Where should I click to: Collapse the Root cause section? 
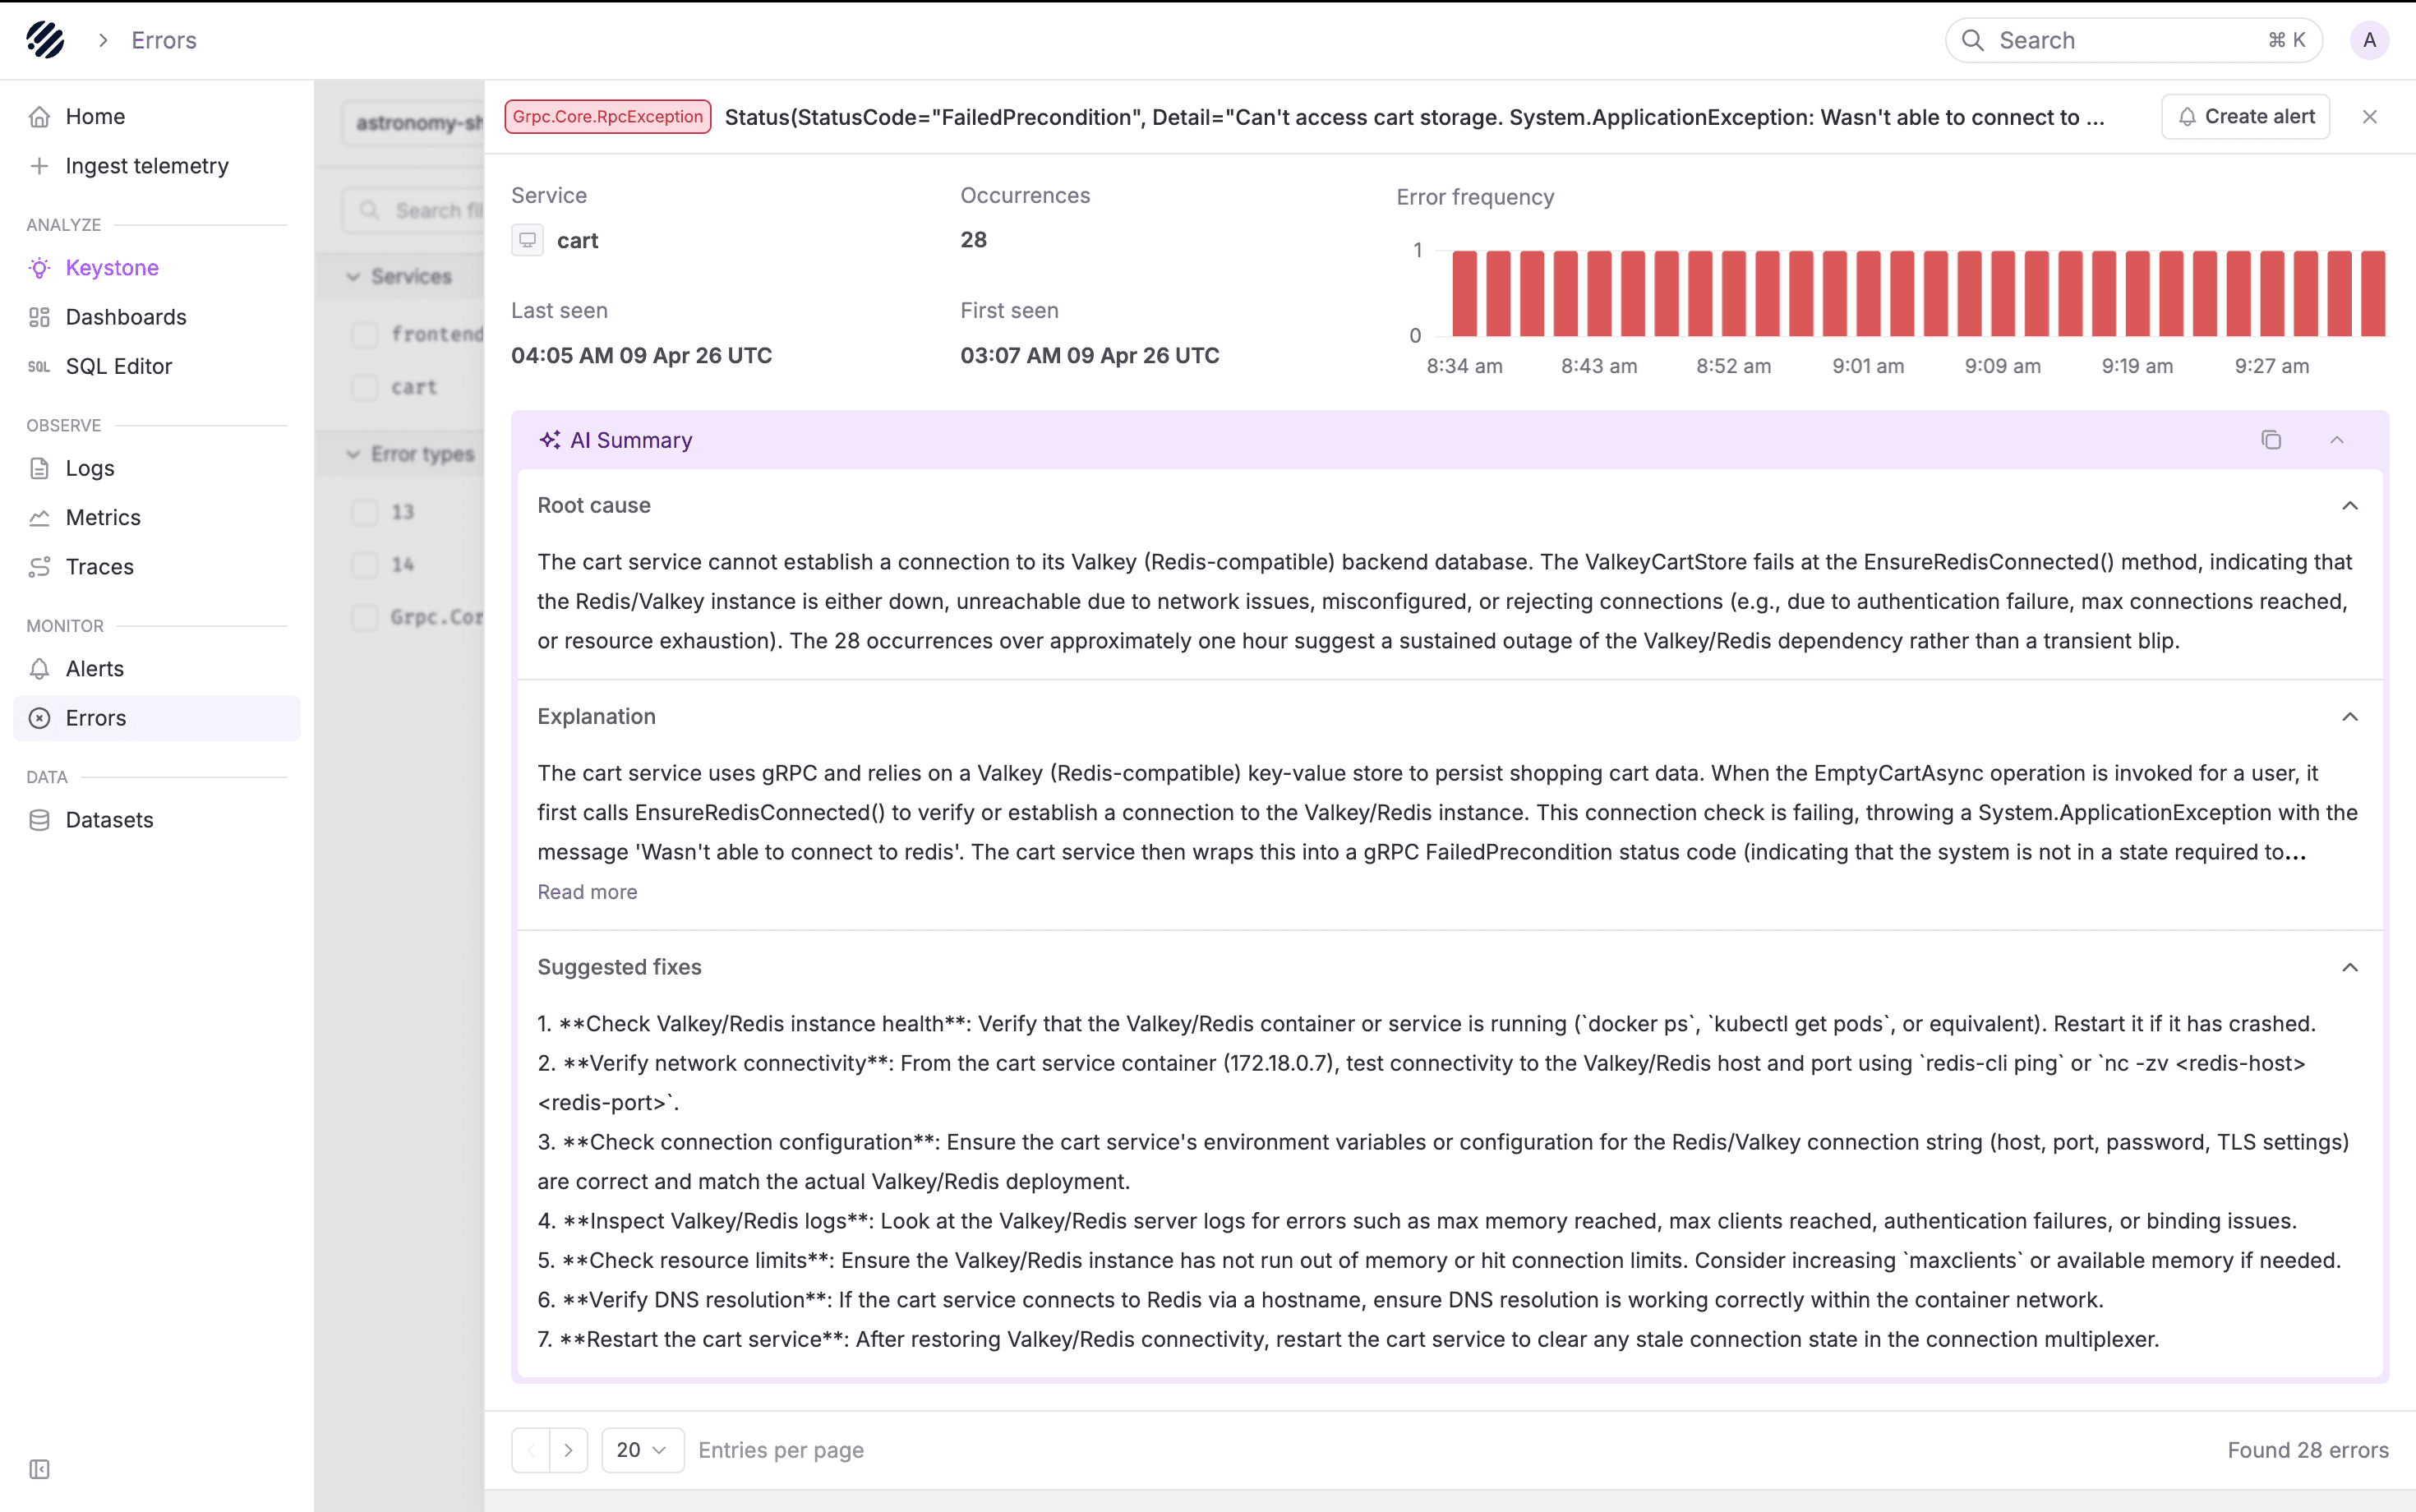[x=2350, y=505]
